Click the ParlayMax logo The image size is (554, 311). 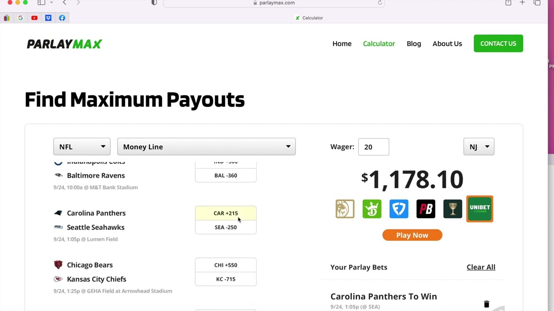point(64,44)
